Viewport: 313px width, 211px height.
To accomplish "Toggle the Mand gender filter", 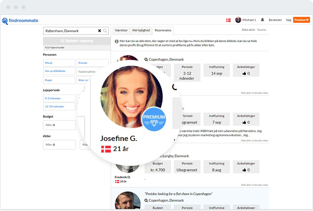I will click(x=59, y=63).
